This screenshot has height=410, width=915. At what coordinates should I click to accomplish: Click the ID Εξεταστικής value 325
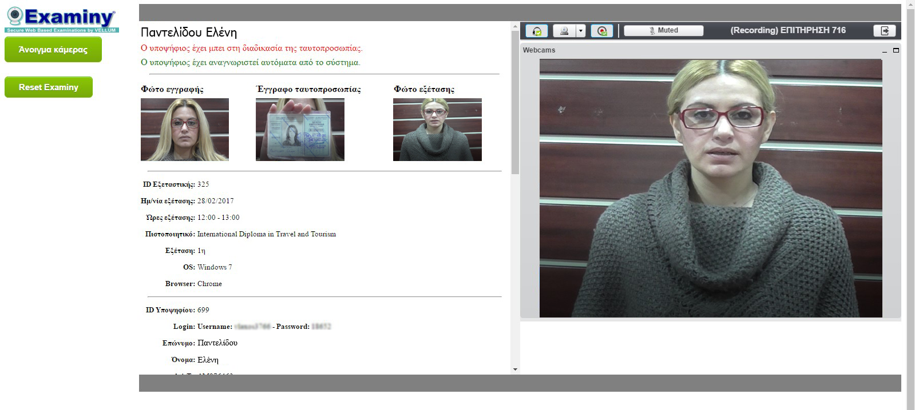pos(203,184)
